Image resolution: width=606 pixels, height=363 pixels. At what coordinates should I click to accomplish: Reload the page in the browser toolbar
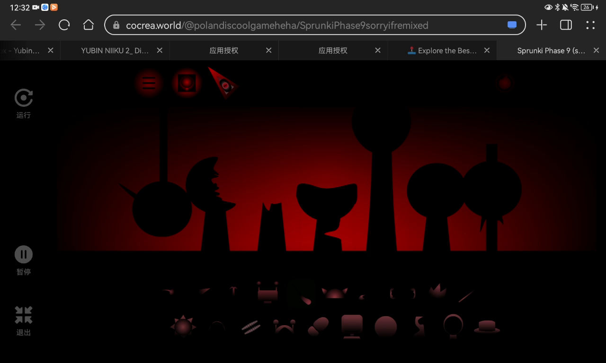pos(64,25)
